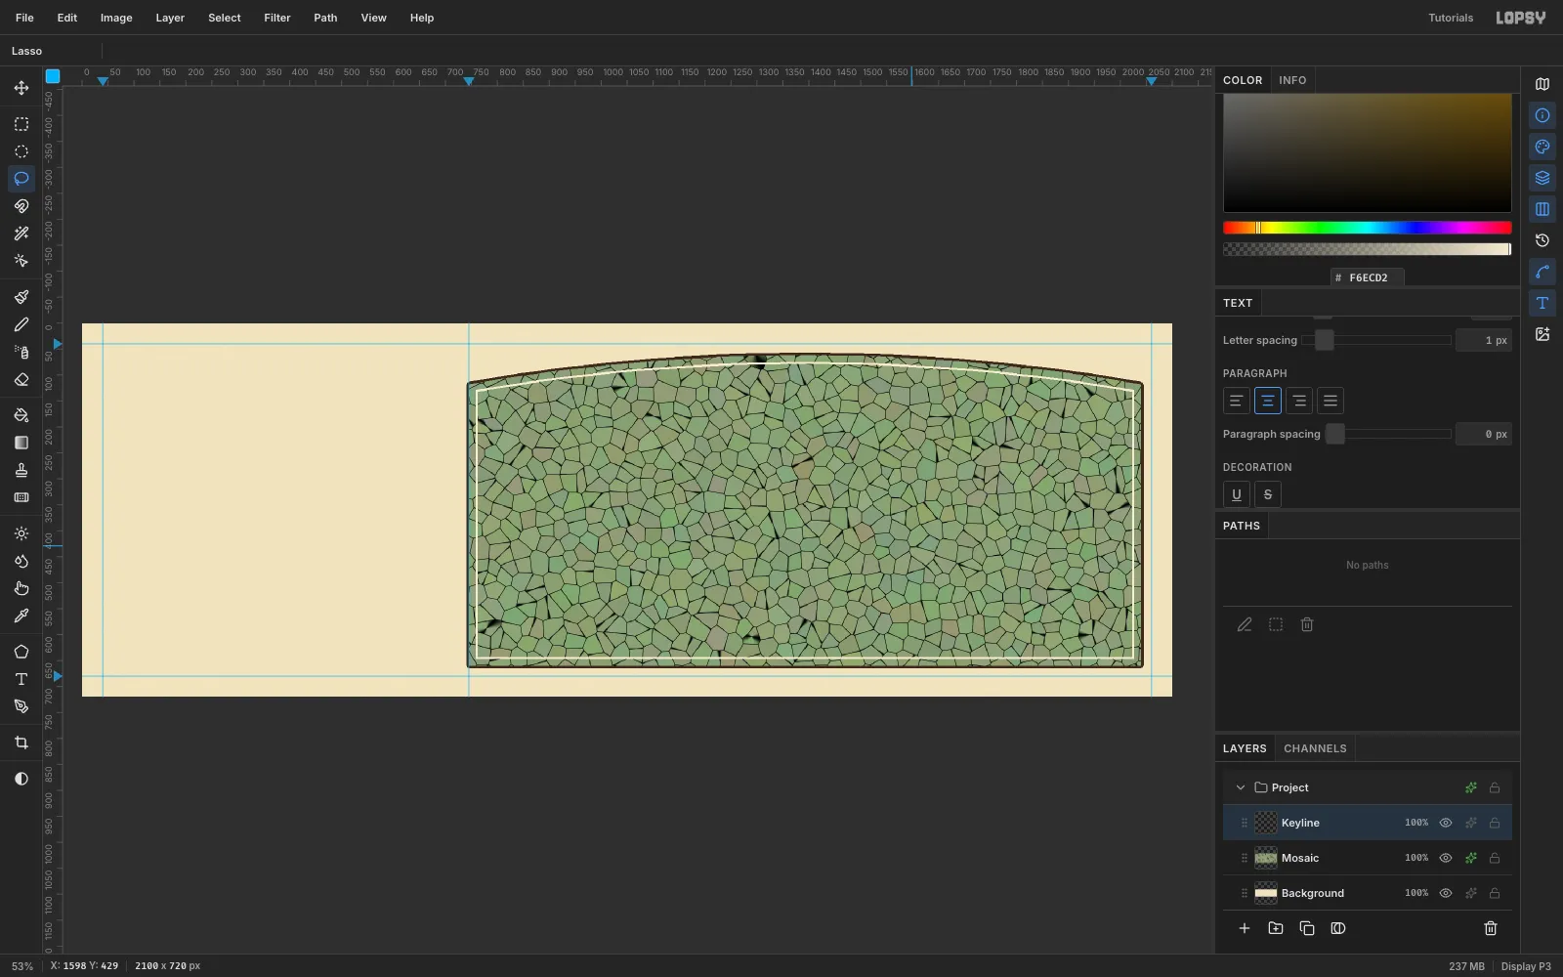Viewport: 1563px width, 977px height.
Task: Open the Layer menu
Action: click(x=170, y=18)
